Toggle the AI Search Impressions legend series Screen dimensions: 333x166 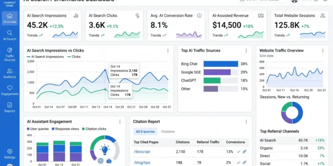[x=45, y=57]
